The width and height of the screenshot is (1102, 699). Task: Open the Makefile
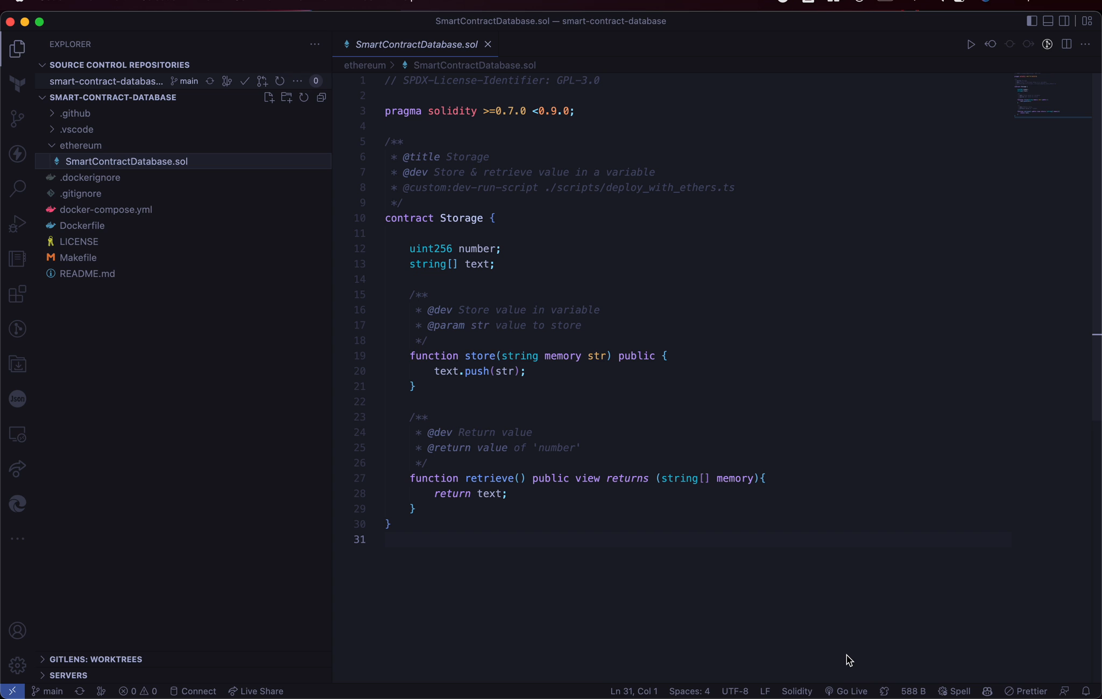click(x=183, y=258)
